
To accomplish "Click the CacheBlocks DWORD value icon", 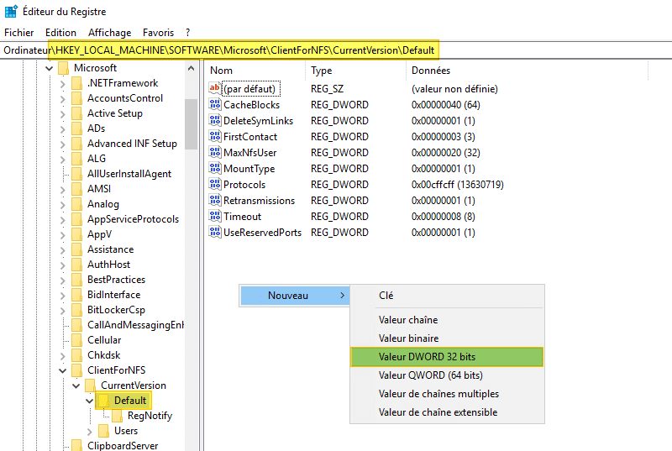I will click(x=215, y=105).
